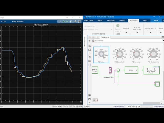The height and width of the screenshot is (123, 164).
Task: Click the dock/undock Scope window icon
Action: coord(79,22)
